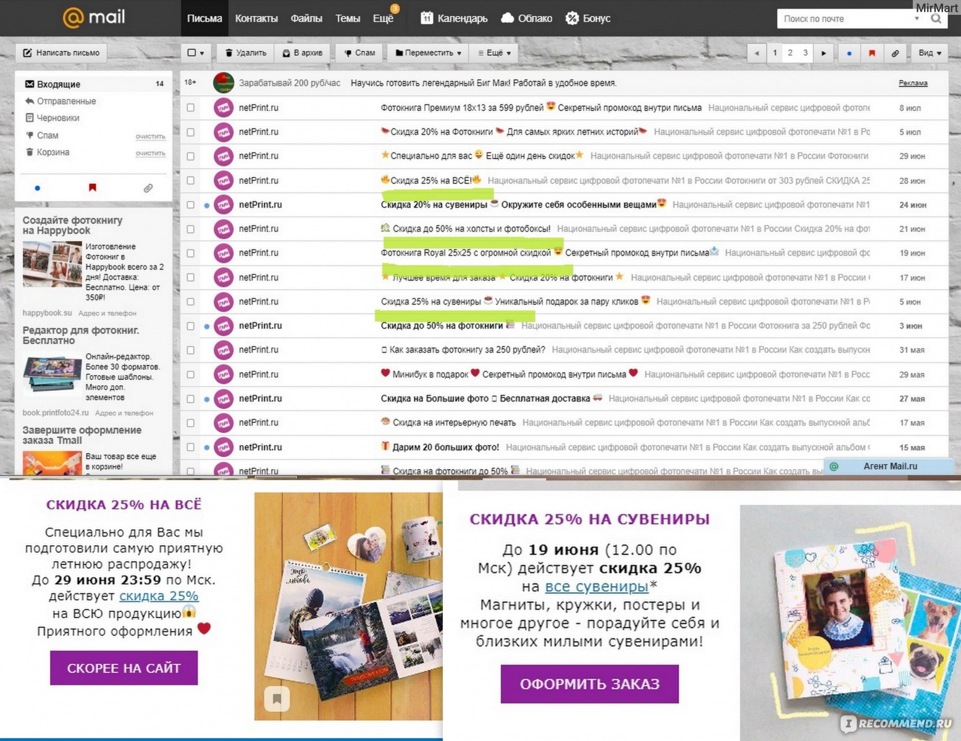Open Входящие folder
Image resolution: width=961 pixels, height=741 pixels.
93,84
